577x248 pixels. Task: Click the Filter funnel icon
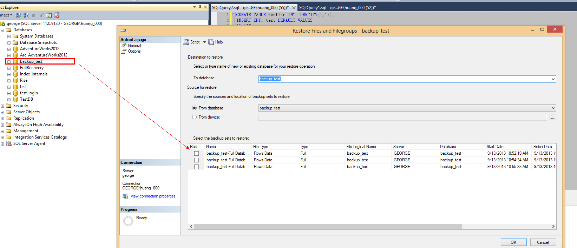tap(41, 15)
